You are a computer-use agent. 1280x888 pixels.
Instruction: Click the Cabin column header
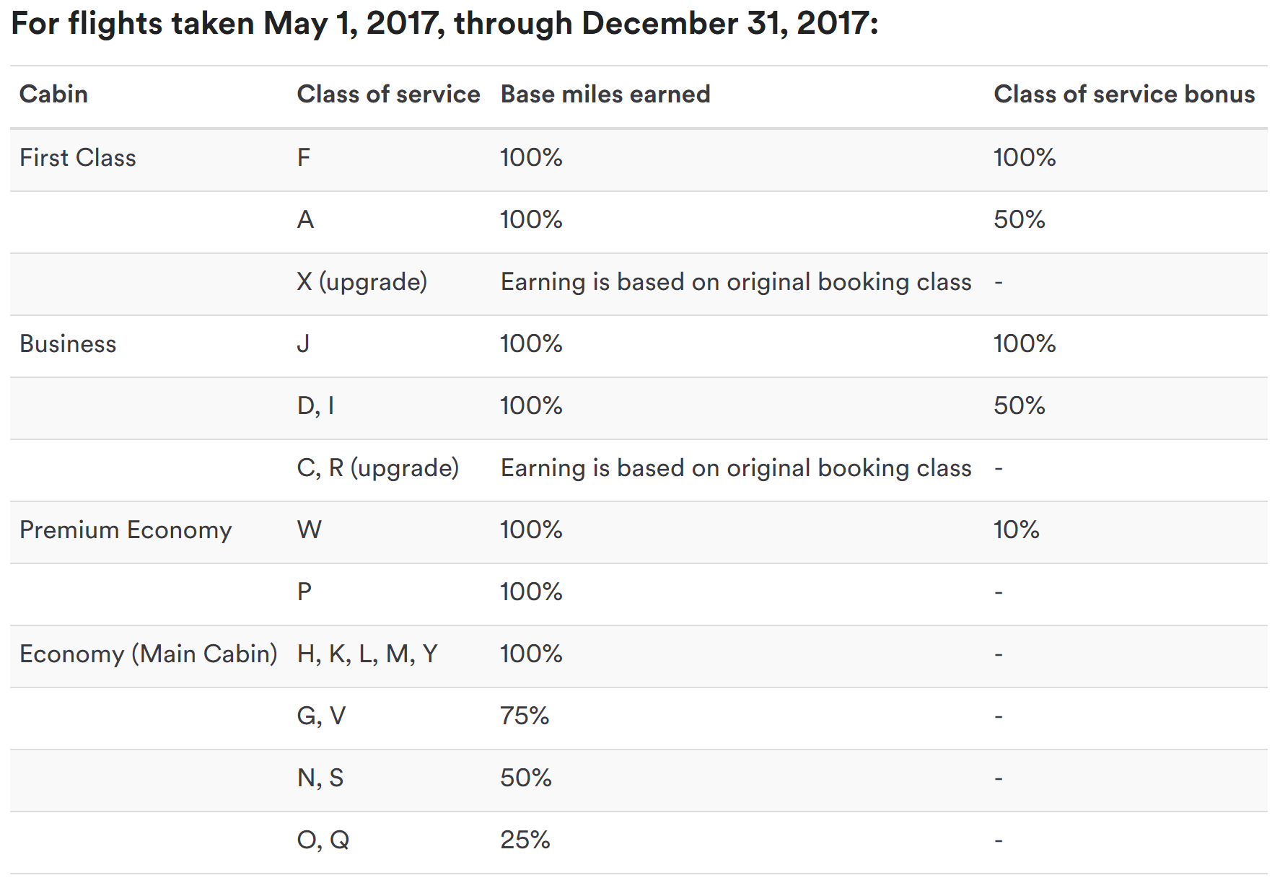pyautogui.click(x=53, y=94)
